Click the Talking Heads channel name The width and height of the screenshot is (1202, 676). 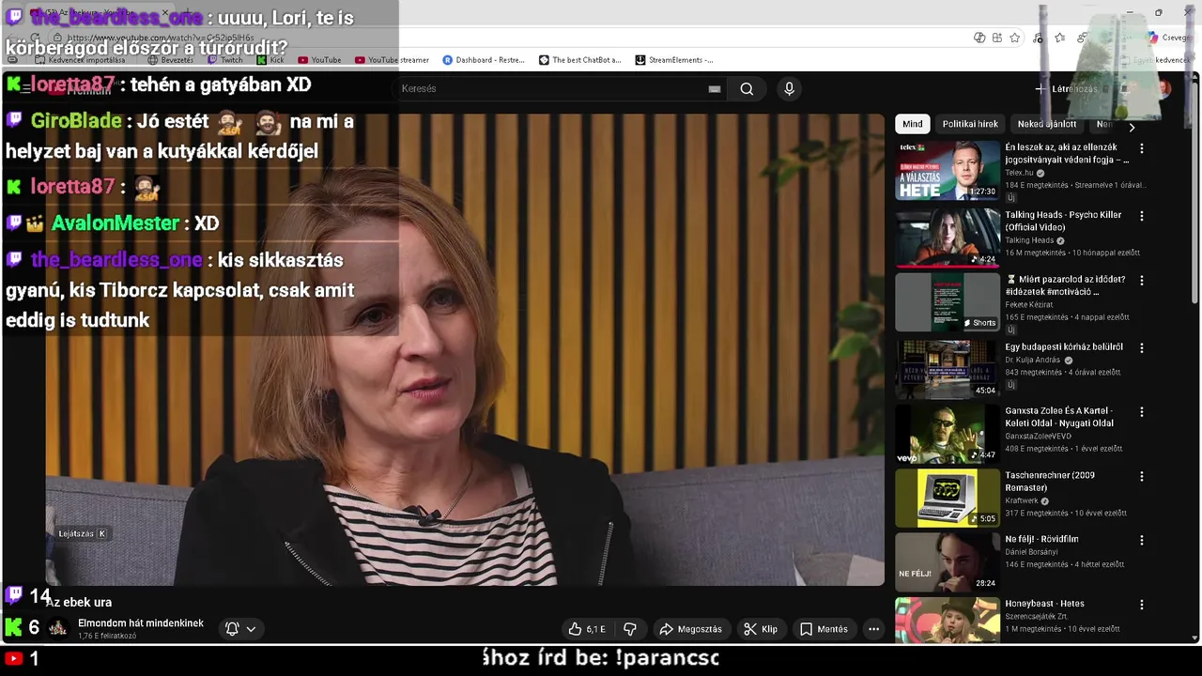(1029, 240)
